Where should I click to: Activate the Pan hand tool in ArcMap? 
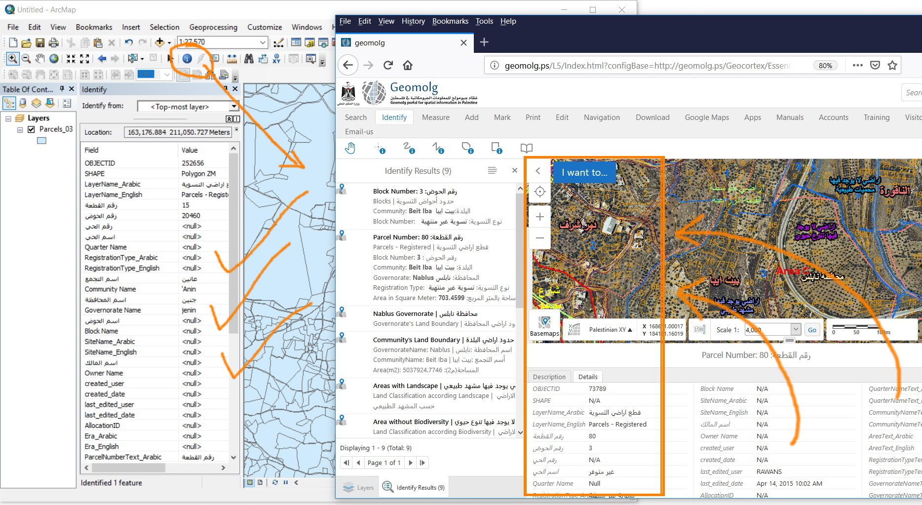[x=40, y=59]
